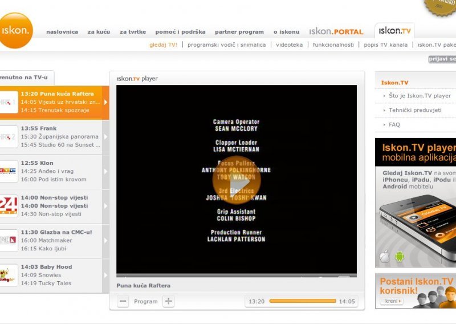Screen dimensions: 456x324
Task: Open the FAQ sidebar link
Action: [394, 124]
